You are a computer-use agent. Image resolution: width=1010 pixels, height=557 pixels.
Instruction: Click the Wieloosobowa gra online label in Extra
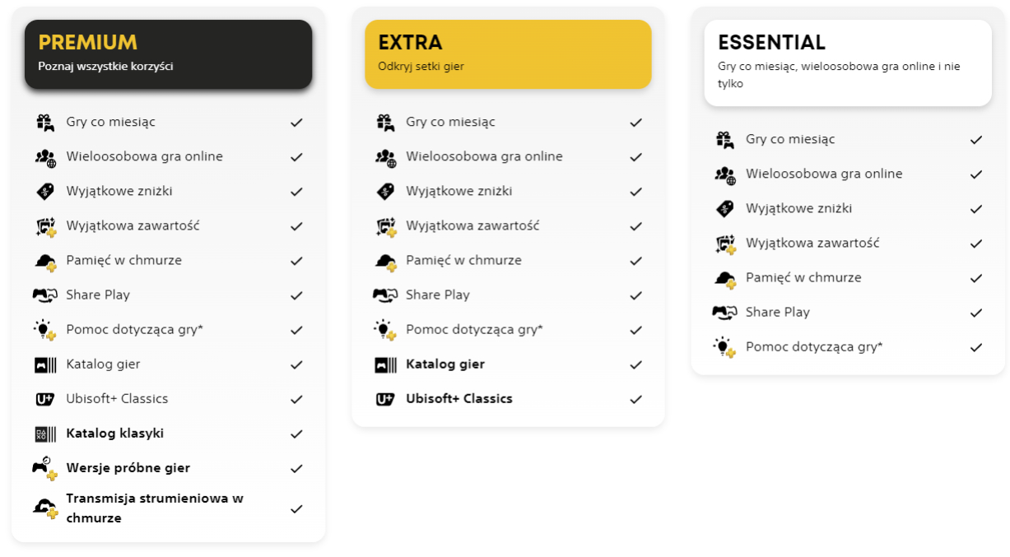click(x=484, y=156)
